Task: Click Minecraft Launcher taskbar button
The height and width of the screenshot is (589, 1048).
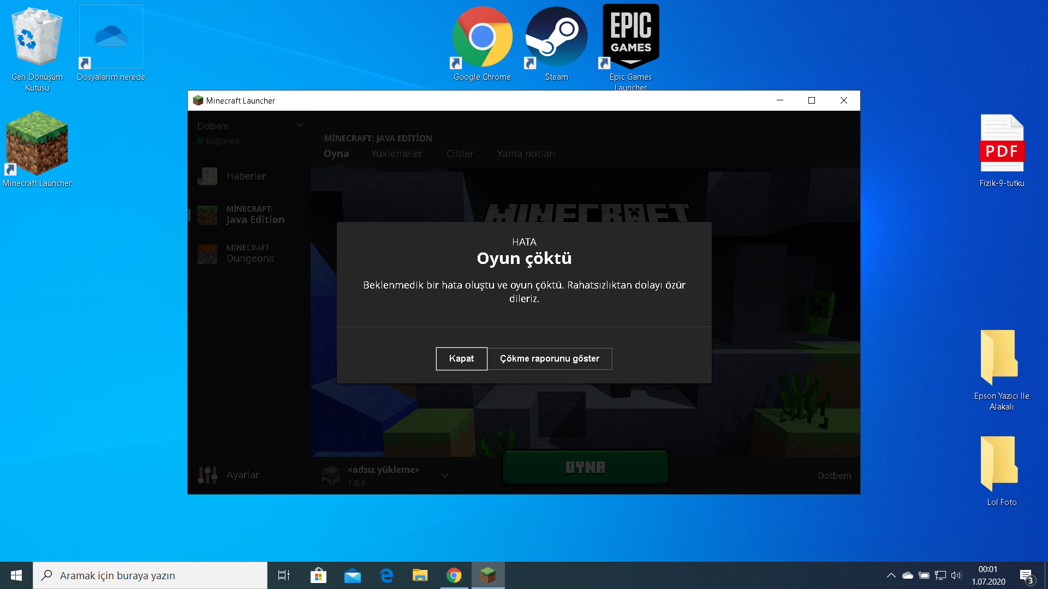Action: click(488, 575)
